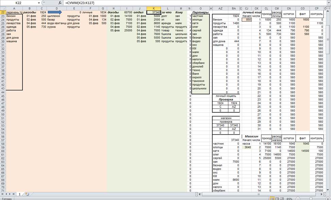This screenshot has width=331, height=200.
Task: Select cell K22 with value 37340
Action: pos(154,13)
